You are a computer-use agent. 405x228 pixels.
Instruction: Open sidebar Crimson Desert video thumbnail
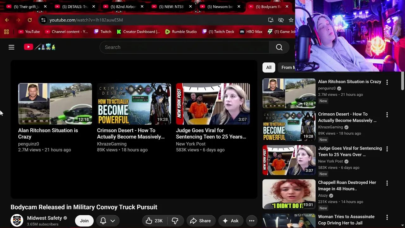(289, 126)
